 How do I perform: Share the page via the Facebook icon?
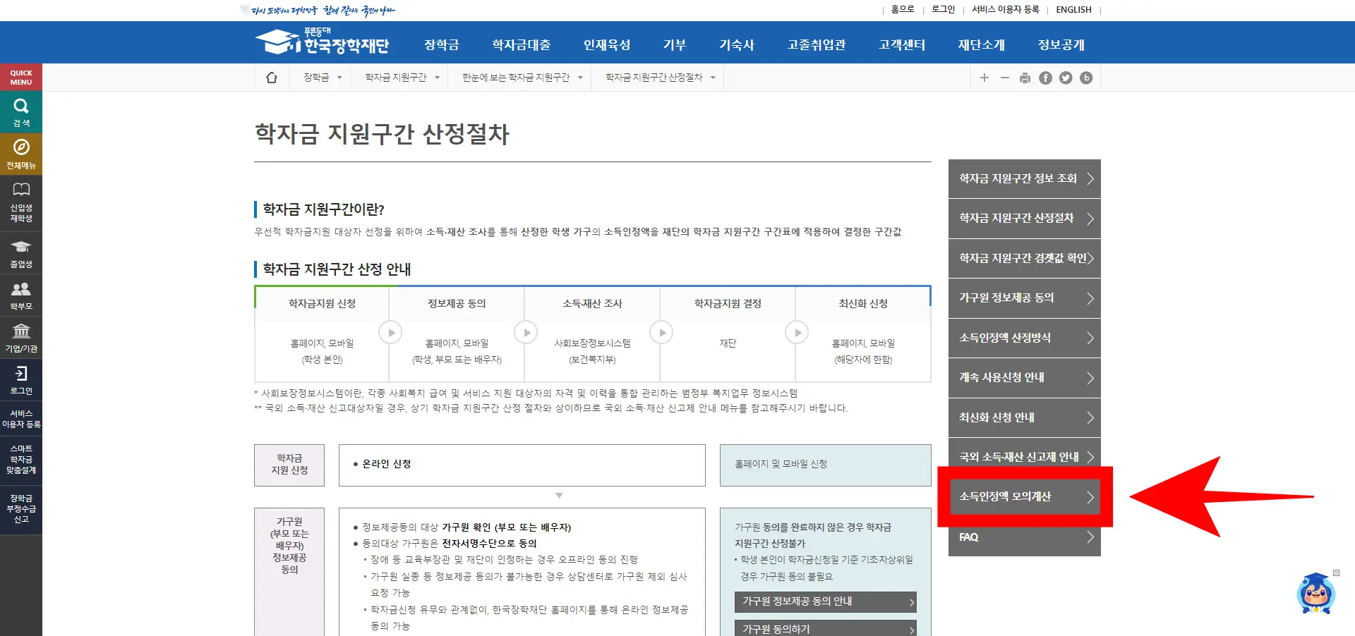(1045, 78)
